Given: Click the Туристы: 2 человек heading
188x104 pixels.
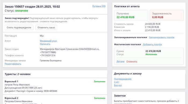Looking at the screenshot, I should [18, 74].
